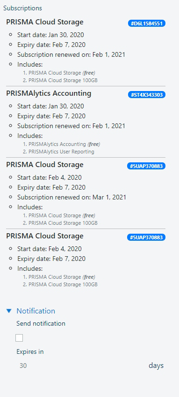Click the Send notification label
This screenshot has width=179, height=397.
tap(41, 324)
